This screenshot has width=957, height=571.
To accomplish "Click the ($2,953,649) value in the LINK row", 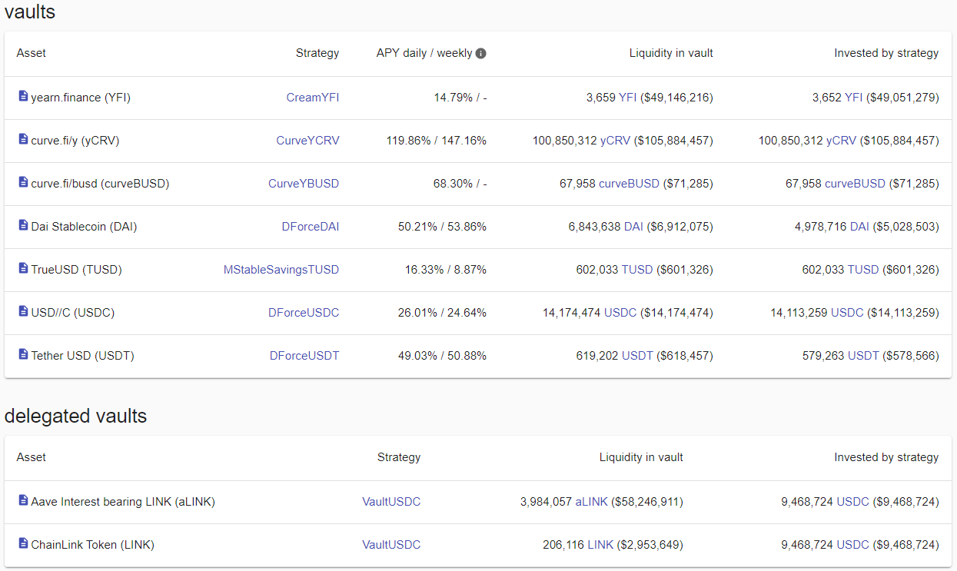I will click(650, 545).
